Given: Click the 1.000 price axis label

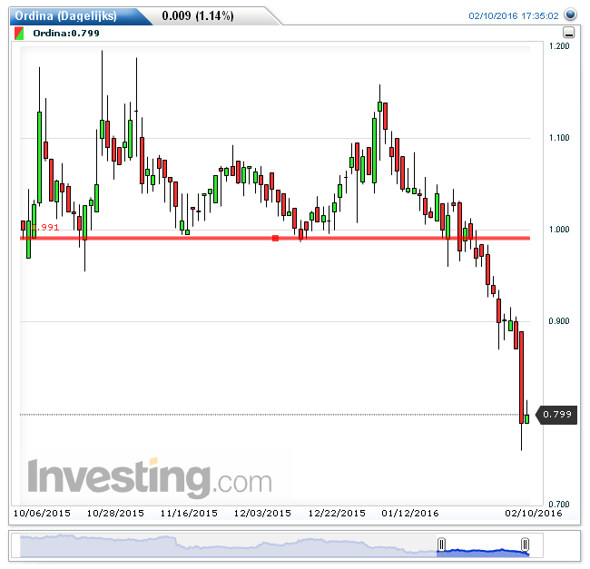Looking at the screenshot, I should (559, 230).
